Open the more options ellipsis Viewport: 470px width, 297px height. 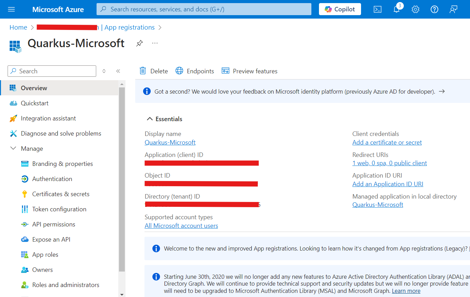154,43
